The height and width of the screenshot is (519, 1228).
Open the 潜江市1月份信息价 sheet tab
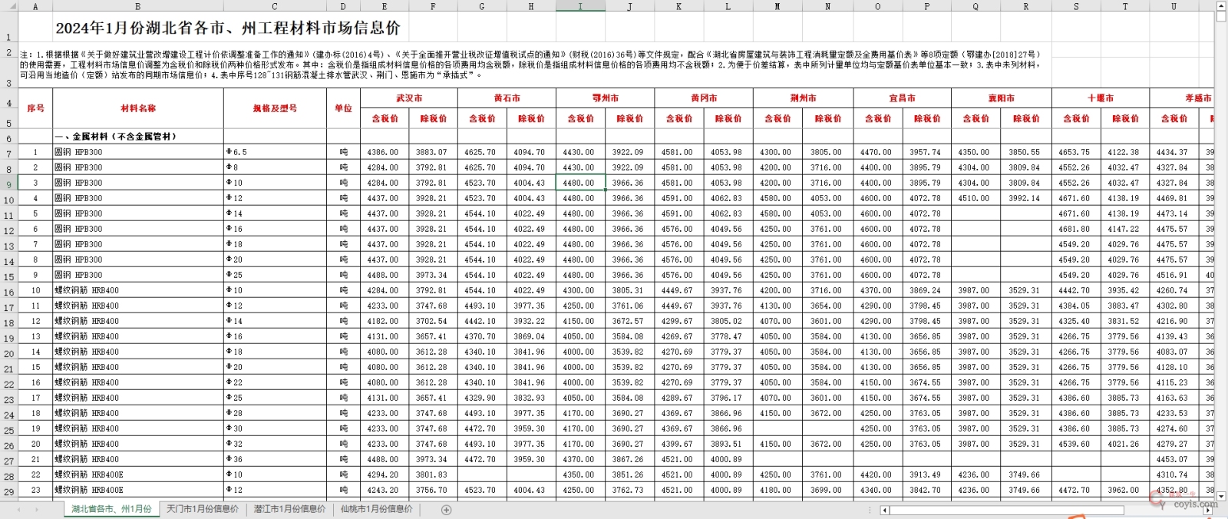289,509
